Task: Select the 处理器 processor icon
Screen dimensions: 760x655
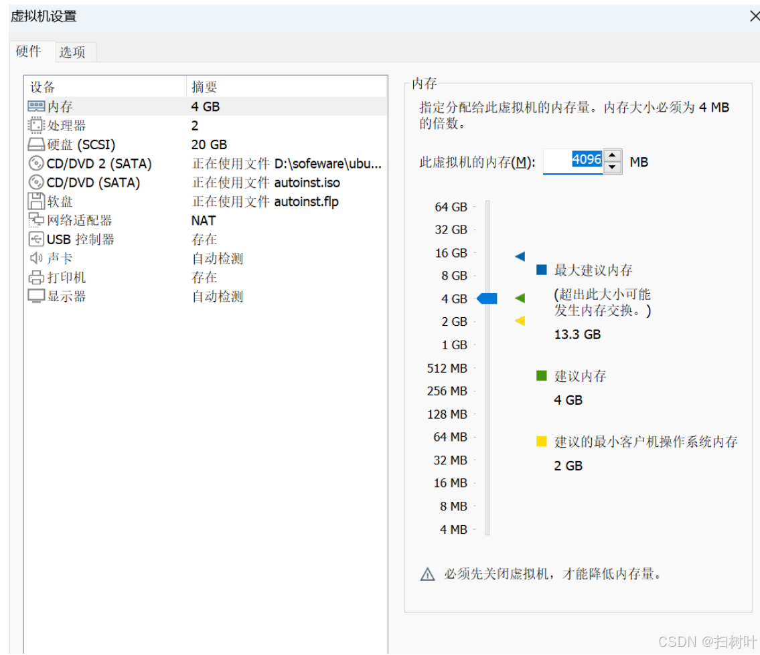Action: 36,125
